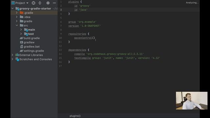This screenshot has width=210, height=118.
Task: Click line number 17 in gutter
Action: [60, 66]
